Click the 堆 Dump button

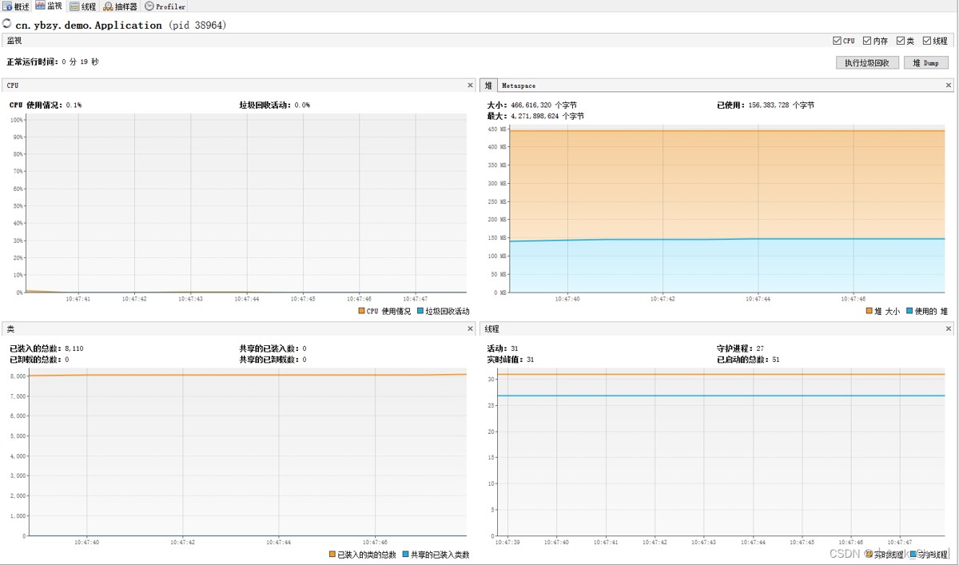click(x=926, y=62)
